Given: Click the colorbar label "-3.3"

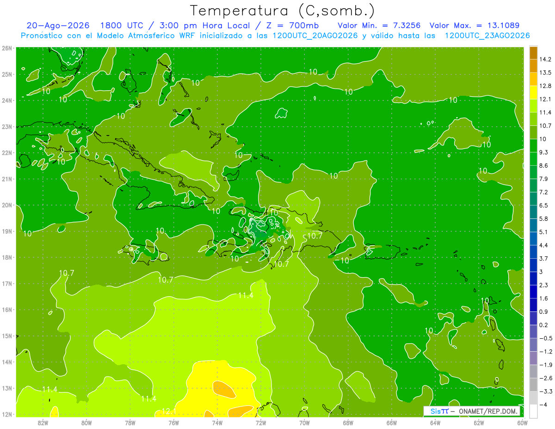Looking at the screenshot, I should pyautogui.click(x=546, y=392).
